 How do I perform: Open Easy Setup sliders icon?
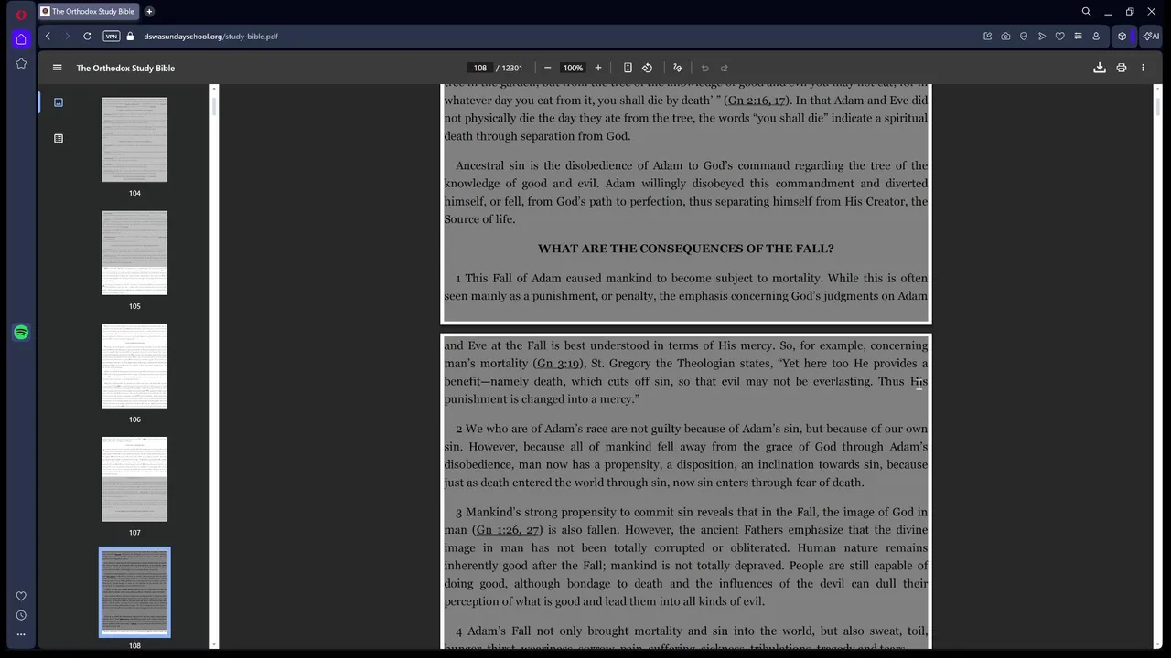1078,37
